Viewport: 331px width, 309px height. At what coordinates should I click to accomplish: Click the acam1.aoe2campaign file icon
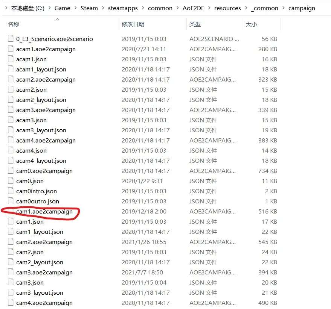pyautogui.click(x=11, y=49)
